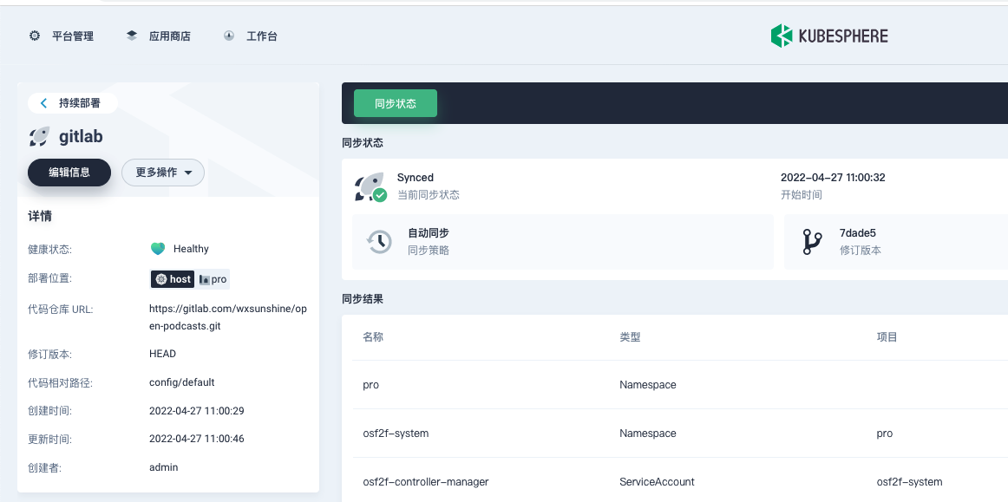The image size is (1008, 502).
Task: Click the host cluster badge
Action: (x=173, y=279)
